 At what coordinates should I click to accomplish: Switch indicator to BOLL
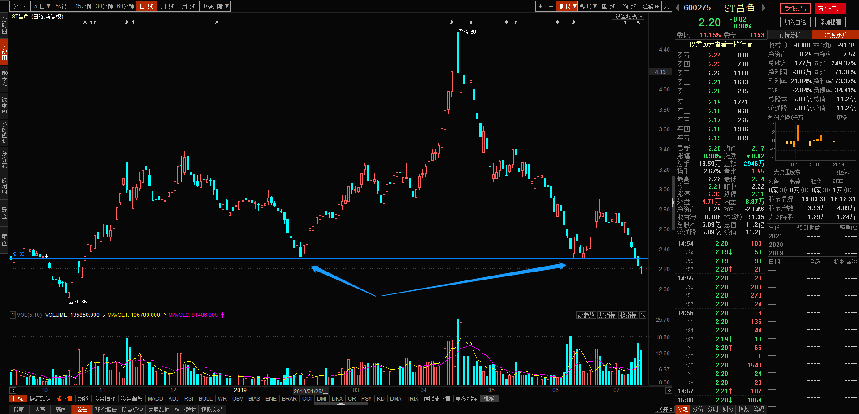coord(205,399)
